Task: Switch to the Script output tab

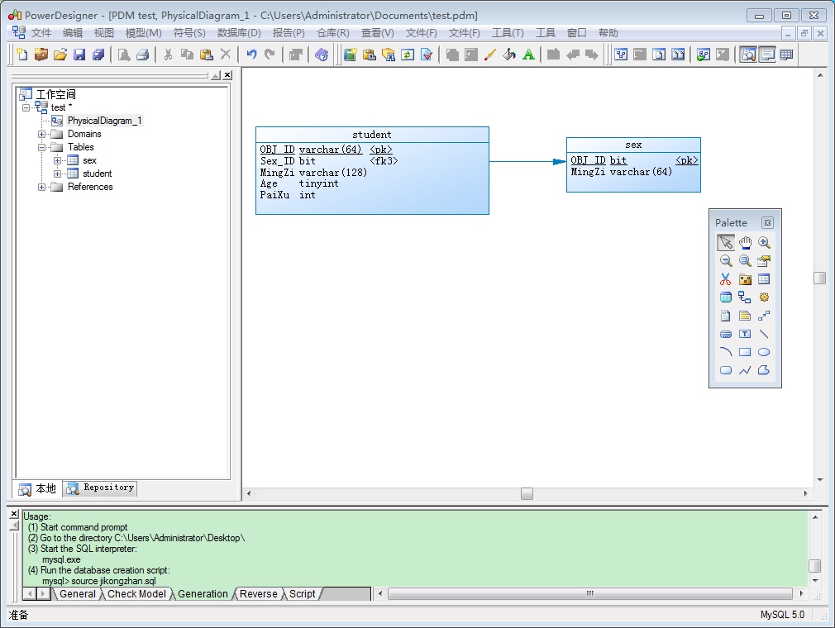Action: tap(302, 594)
